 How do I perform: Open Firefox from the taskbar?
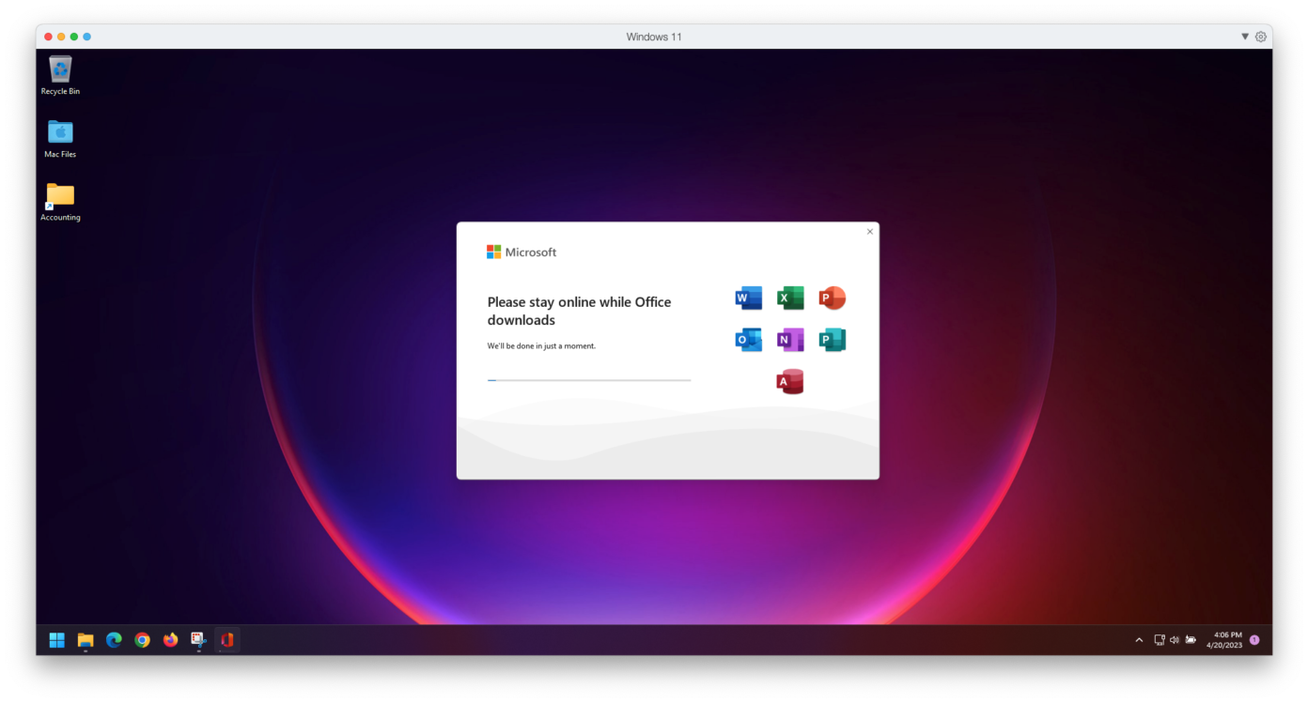(170, 640)
